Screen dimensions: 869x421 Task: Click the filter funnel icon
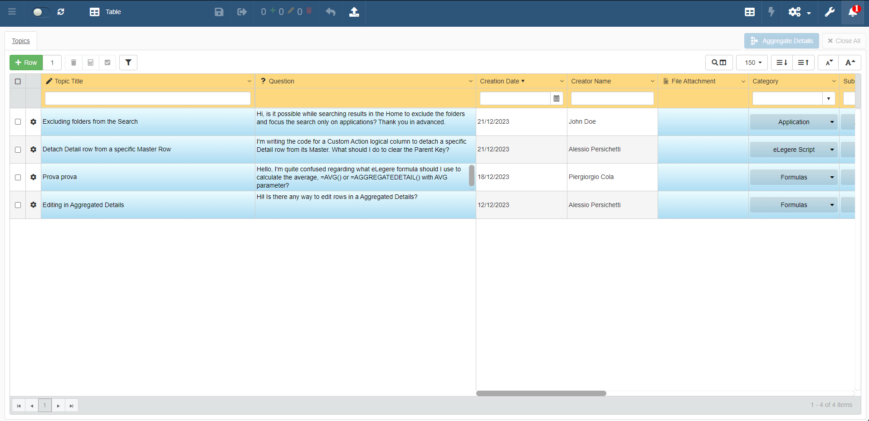(128, 63)
